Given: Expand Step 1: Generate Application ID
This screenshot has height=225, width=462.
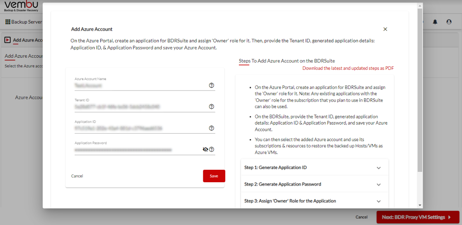Looking at the screenshot, I should (315, 167).
